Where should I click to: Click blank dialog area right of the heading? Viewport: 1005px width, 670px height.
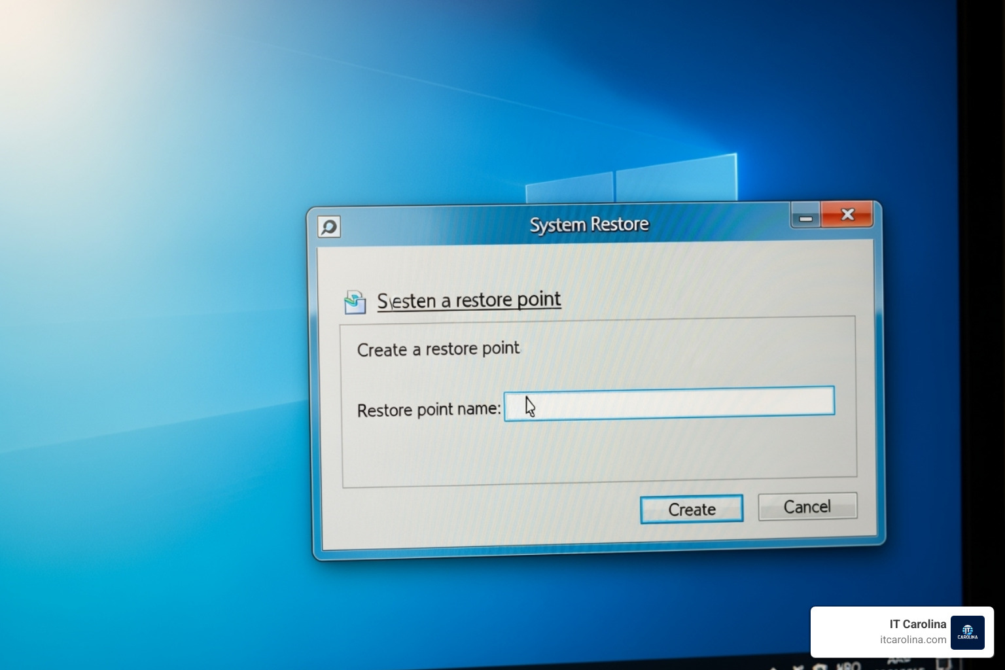(x=707, y=298)
